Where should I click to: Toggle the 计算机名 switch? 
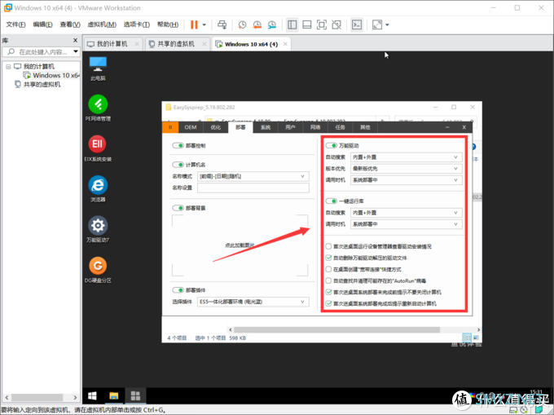[178, 165]
